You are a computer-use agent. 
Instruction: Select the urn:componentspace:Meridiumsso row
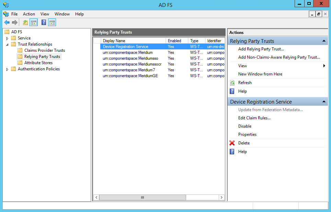[162, 58]
